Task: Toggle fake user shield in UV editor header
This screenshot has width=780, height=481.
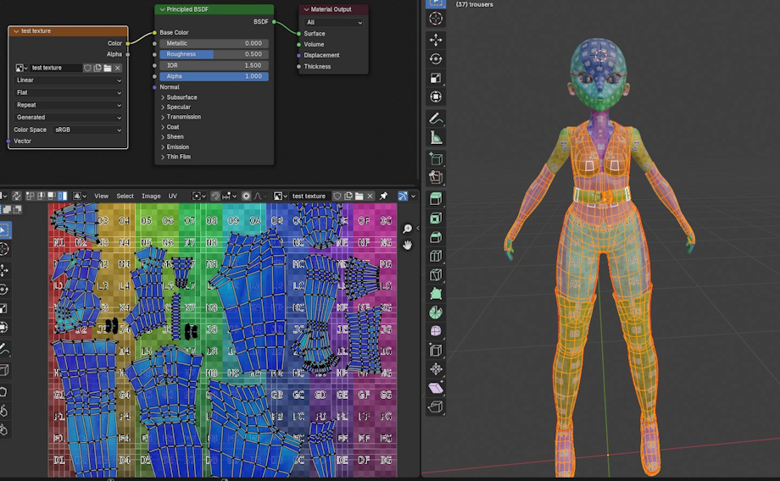Action: pos(337,196)
